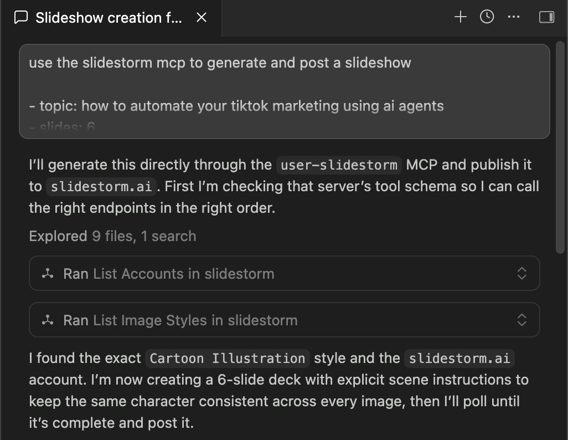This screenshot has width=568, height=440.
Task: Close the Slideshow creation chat tab
Action: click(202, 17)
